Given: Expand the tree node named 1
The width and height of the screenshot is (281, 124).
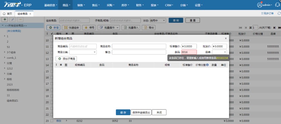Looking at the screenshot, I should [x=4, y=36].
